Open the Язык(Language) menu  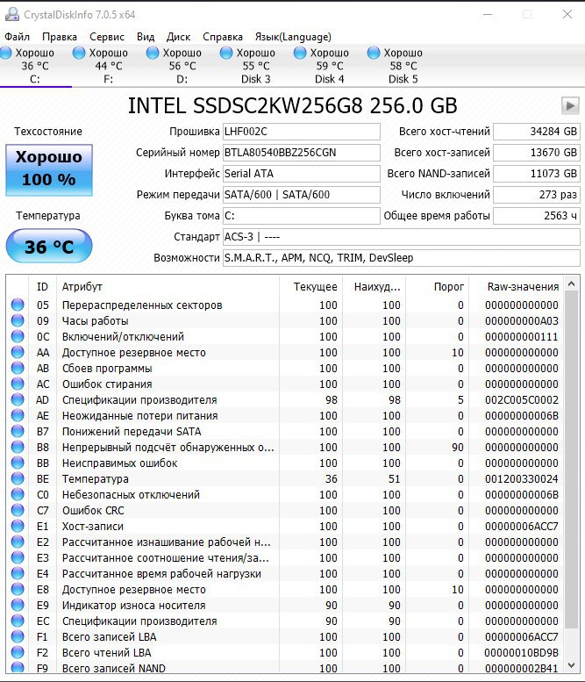[x=293, y=37]
